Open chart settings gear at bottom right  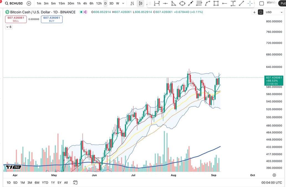274,175
